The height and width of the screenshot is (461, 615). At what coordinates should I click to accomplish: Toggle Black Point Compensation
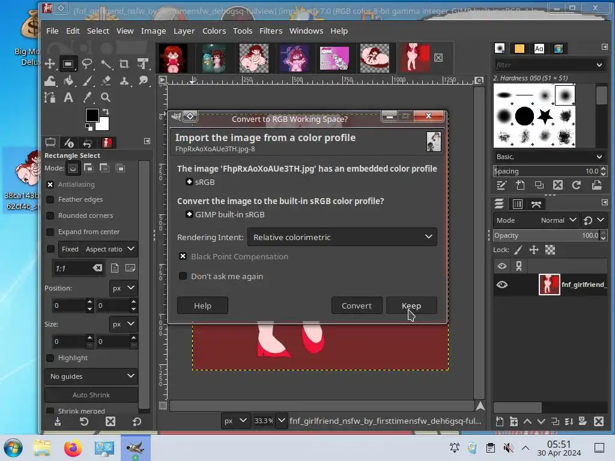point(183,256)
